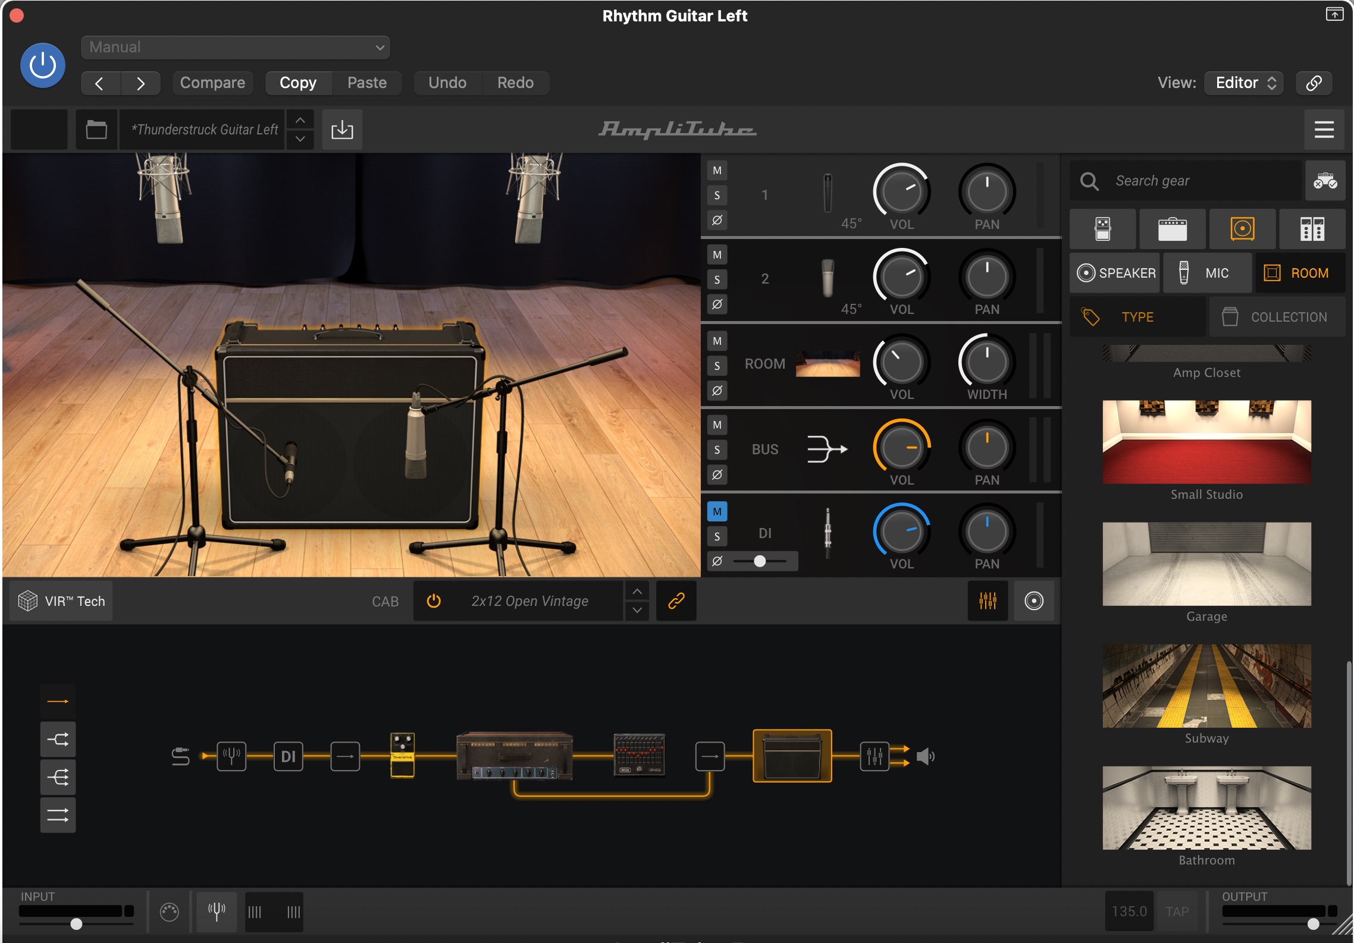The height and width of the screenshot is (943, 1354).
Task: Go to previous preset with left arrow
Action: click(x=100, y=83)
